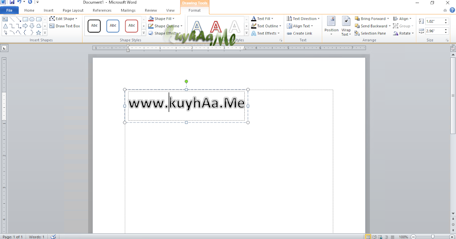Apply the red outline Abc shape style
This screenshot has height=239, width=456.
(131, 26)
